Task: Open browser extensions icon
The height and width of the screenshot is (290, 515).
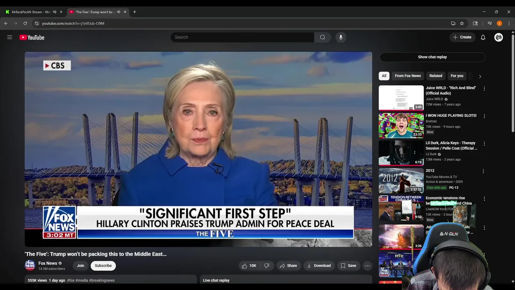Action: [475, 23]
